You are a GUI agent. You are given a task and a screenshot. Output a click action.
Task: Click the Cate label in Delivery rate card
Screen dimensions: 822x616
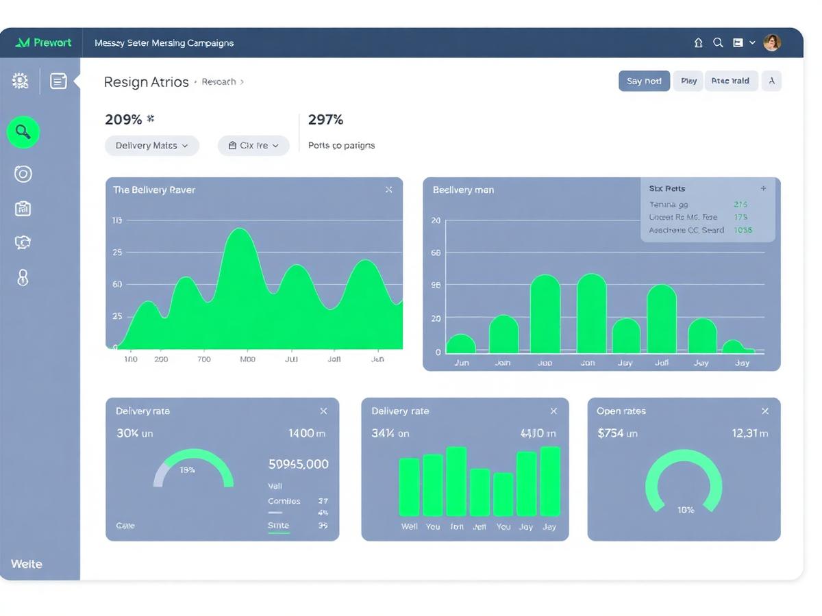[x=125, y=526]
